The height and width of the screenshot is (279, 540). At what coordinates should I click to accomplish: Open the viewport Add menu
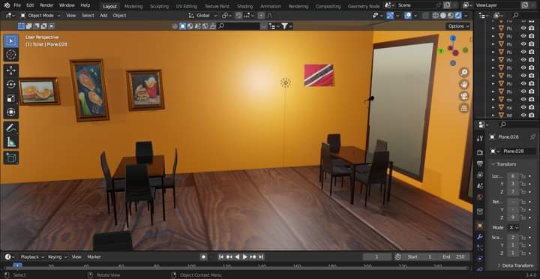pyautogui.click(x=103, y=16)
